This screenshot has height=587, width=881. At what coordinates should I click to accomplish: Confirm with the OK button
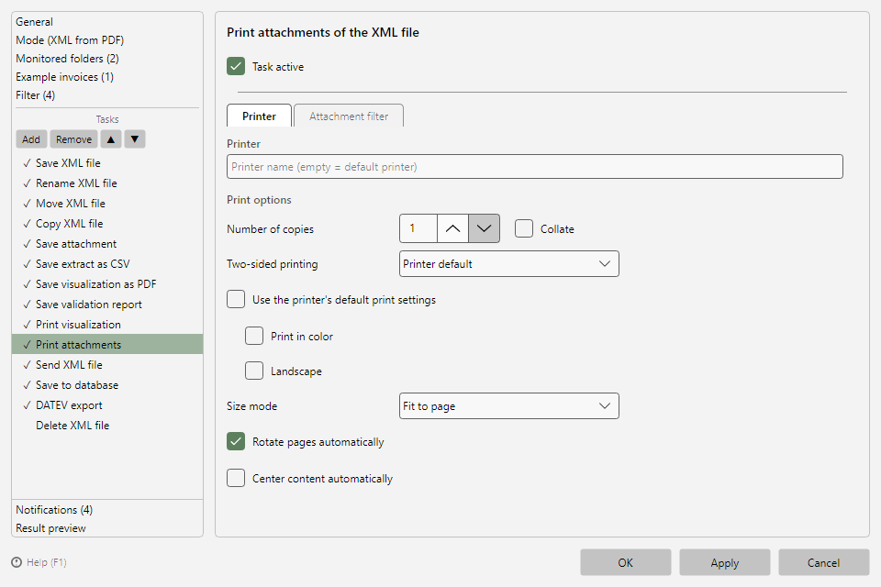pos(625,563)
